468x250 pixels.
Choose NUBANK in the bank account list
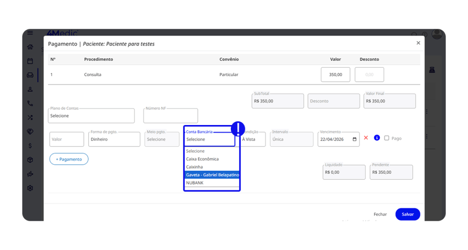point(195,183)
